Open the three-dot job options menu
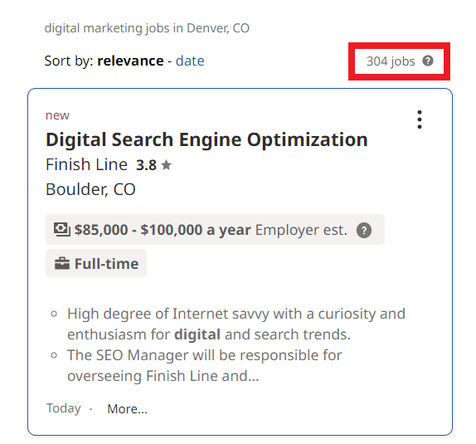The width and height of the screenshot is (476, 444). click(420, 120)
